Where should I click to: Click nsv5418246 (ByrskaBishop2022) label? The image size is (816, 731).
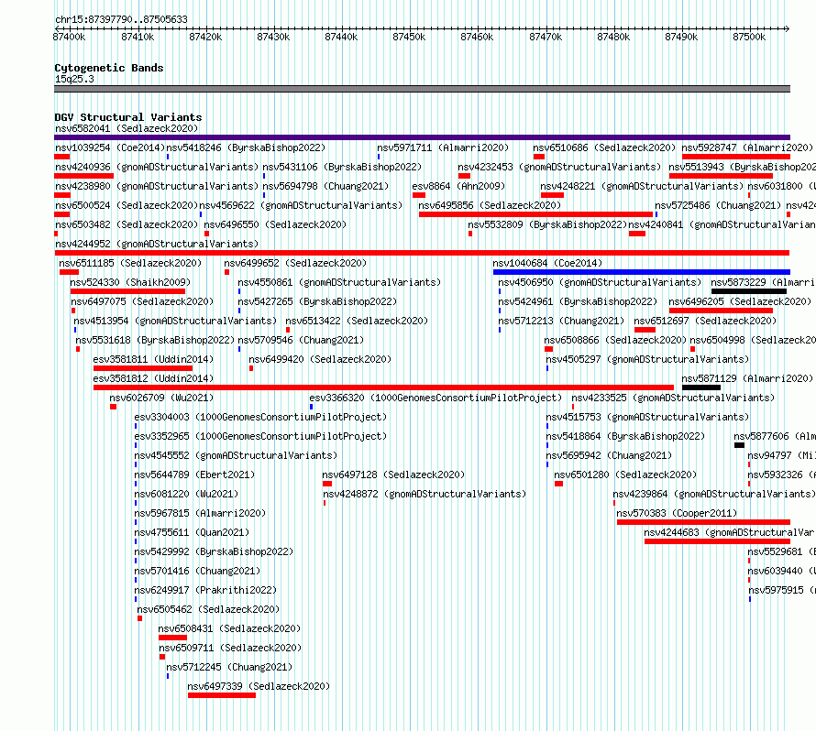246,147
